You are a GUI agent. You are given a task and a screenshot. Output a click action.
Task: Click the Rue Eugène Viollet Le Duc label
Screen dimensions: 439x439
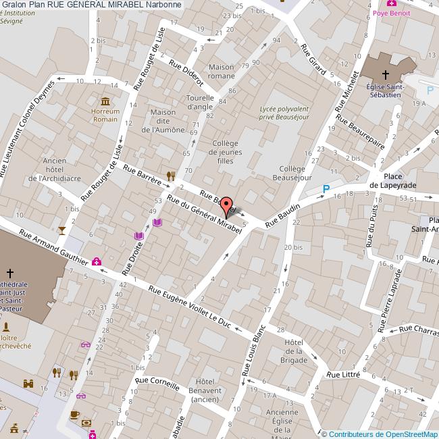190,306
